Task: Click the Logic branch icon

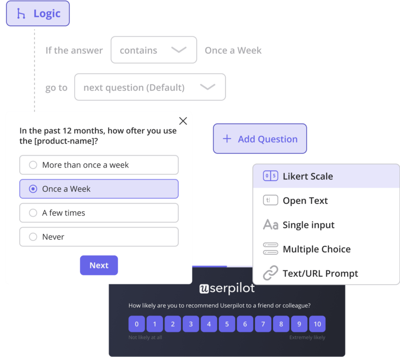Action: click(21, 14)
